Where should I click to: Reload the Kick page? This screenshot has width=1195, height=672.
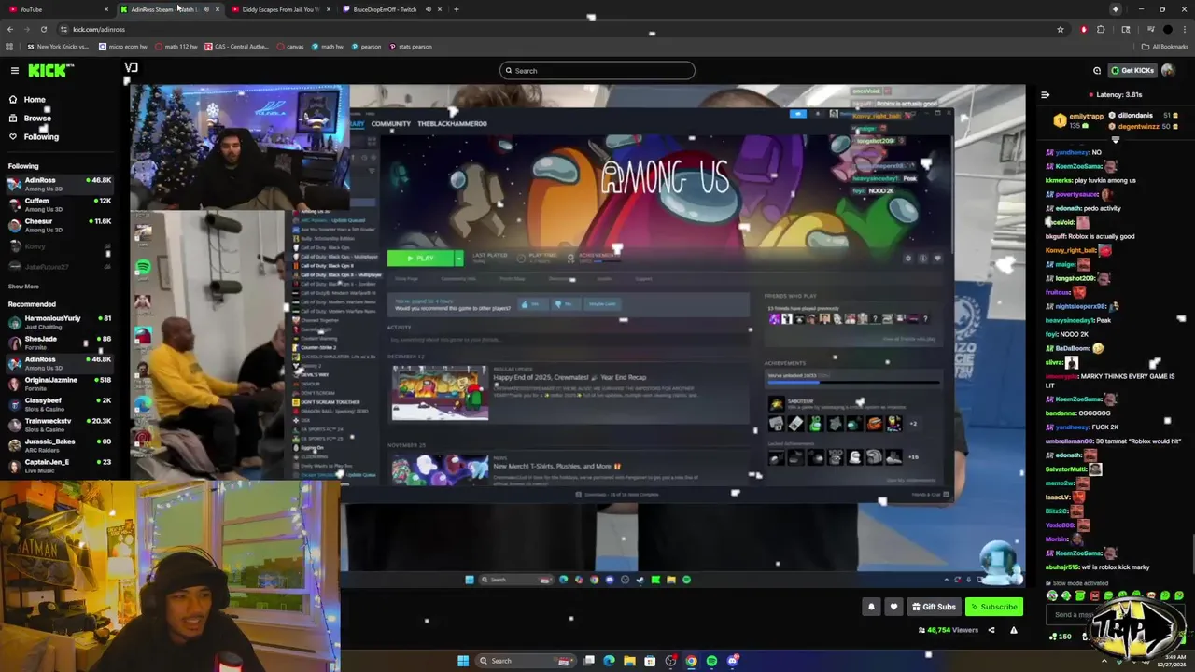(x=43, y=29)
